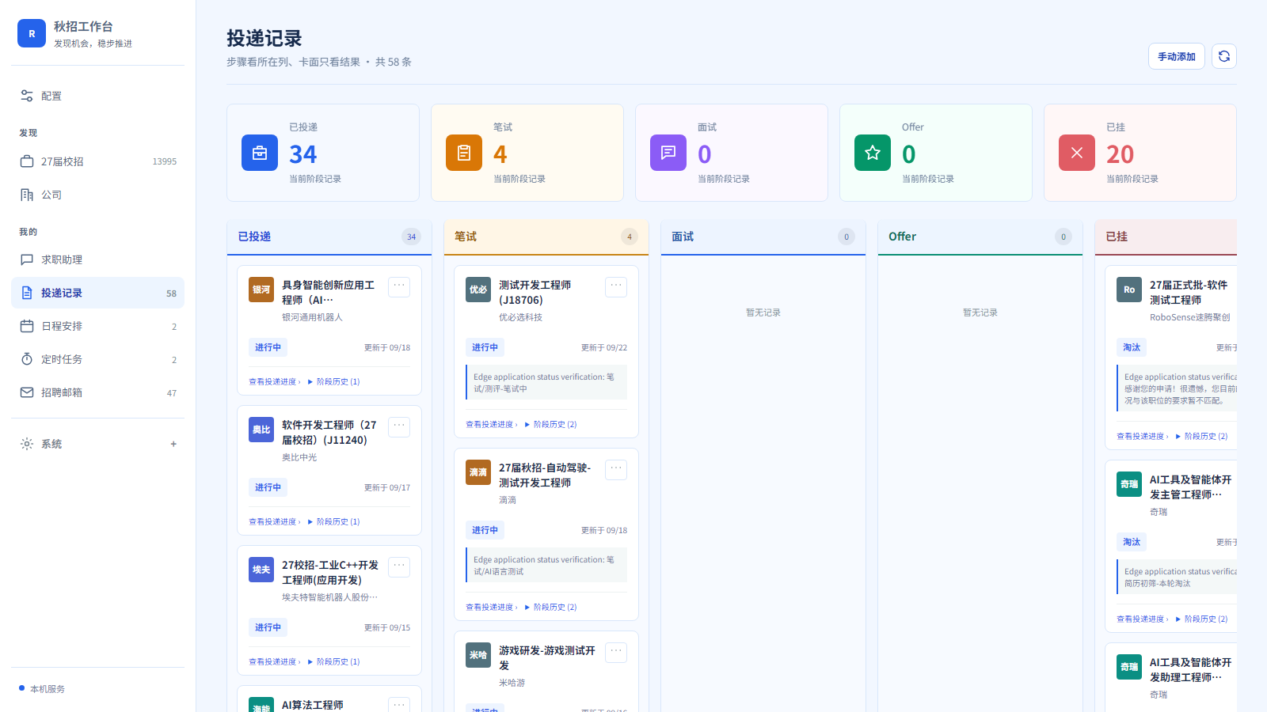Image resolution: width=1267 pixels, height=712 pixels.
Task: Expand the 系统 section with plus sign
Action: (173, 444)
